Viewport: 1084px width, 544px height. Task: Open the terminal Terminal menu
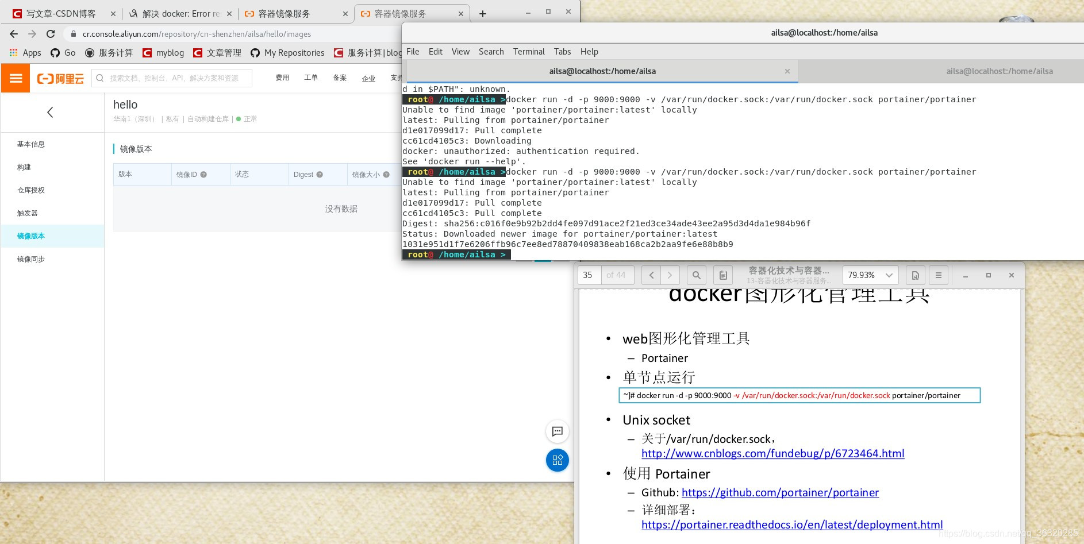(529, 52)
